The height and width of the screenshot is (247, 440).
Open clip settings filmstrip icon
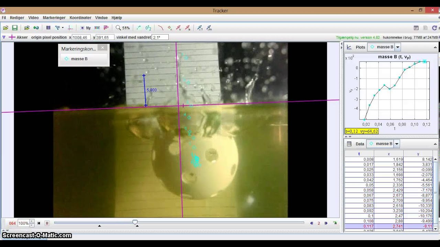pyautogui.click(x=48, y=28)
